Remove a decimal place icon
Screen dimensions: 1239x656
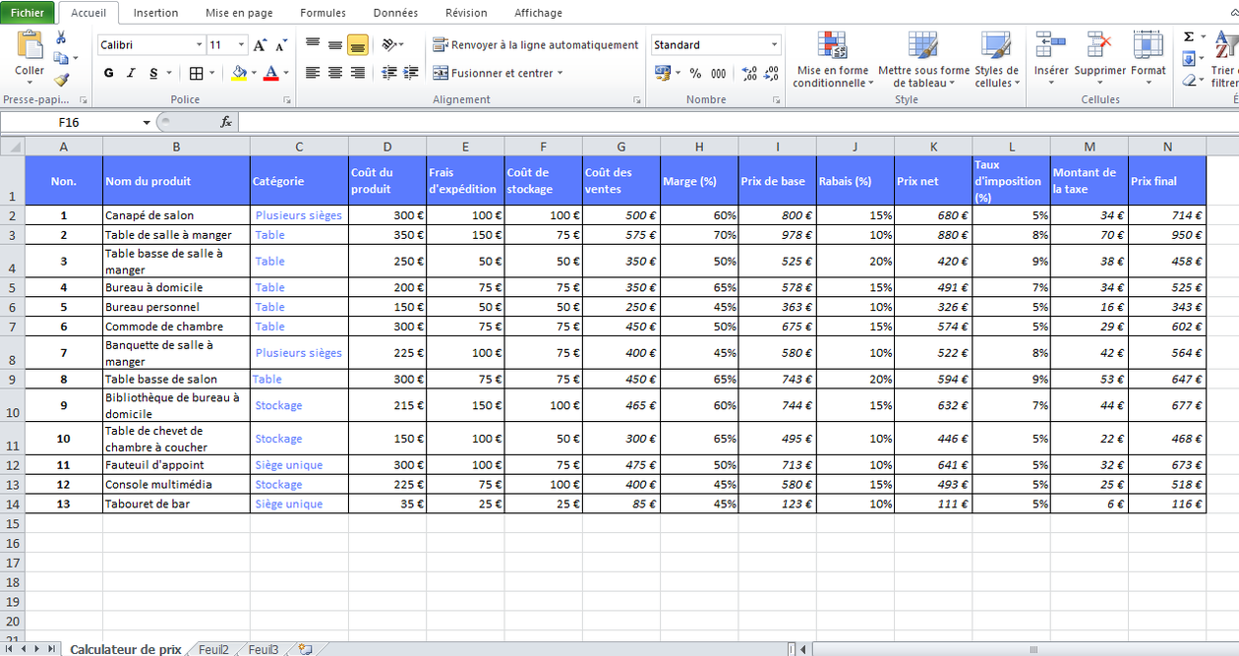coord(771,73)
